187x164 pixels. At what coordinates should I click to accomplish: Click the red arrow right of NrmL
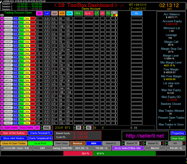tap(51, 128)
